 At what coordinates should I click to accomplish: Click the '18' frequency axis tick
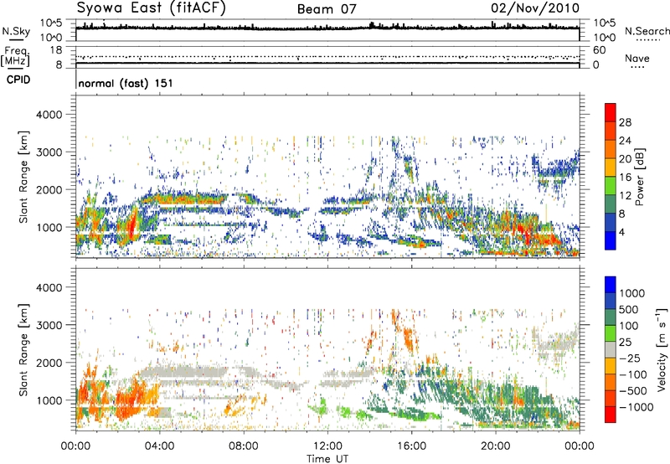55,50
